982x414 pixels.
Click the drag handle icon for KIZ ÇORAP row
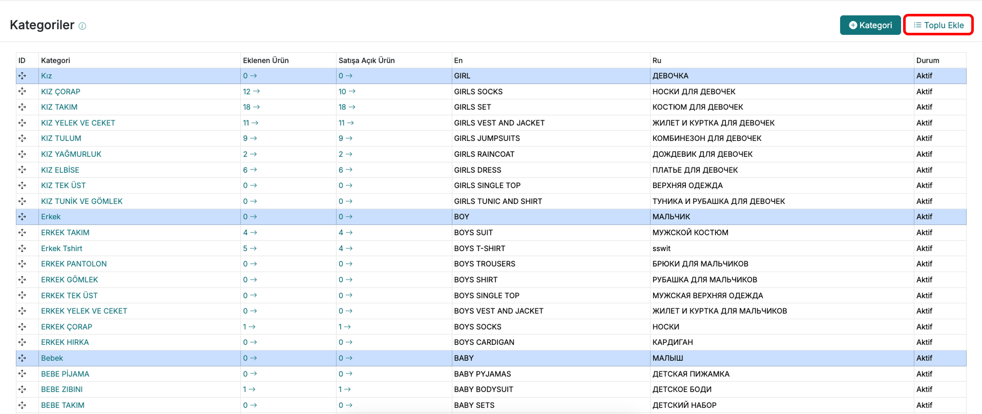22,92
